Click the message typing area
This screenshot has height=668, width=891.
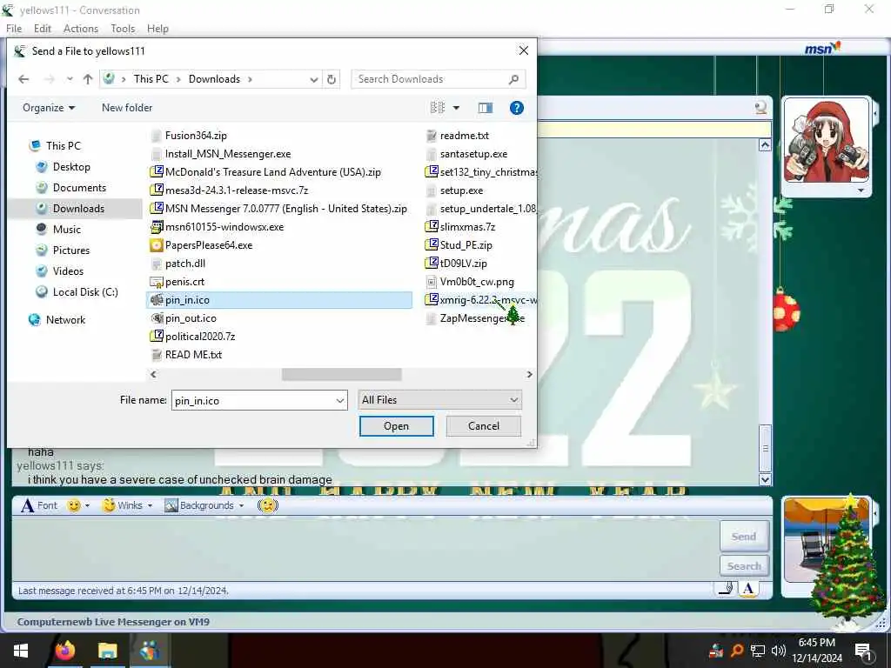pos(364,548)
